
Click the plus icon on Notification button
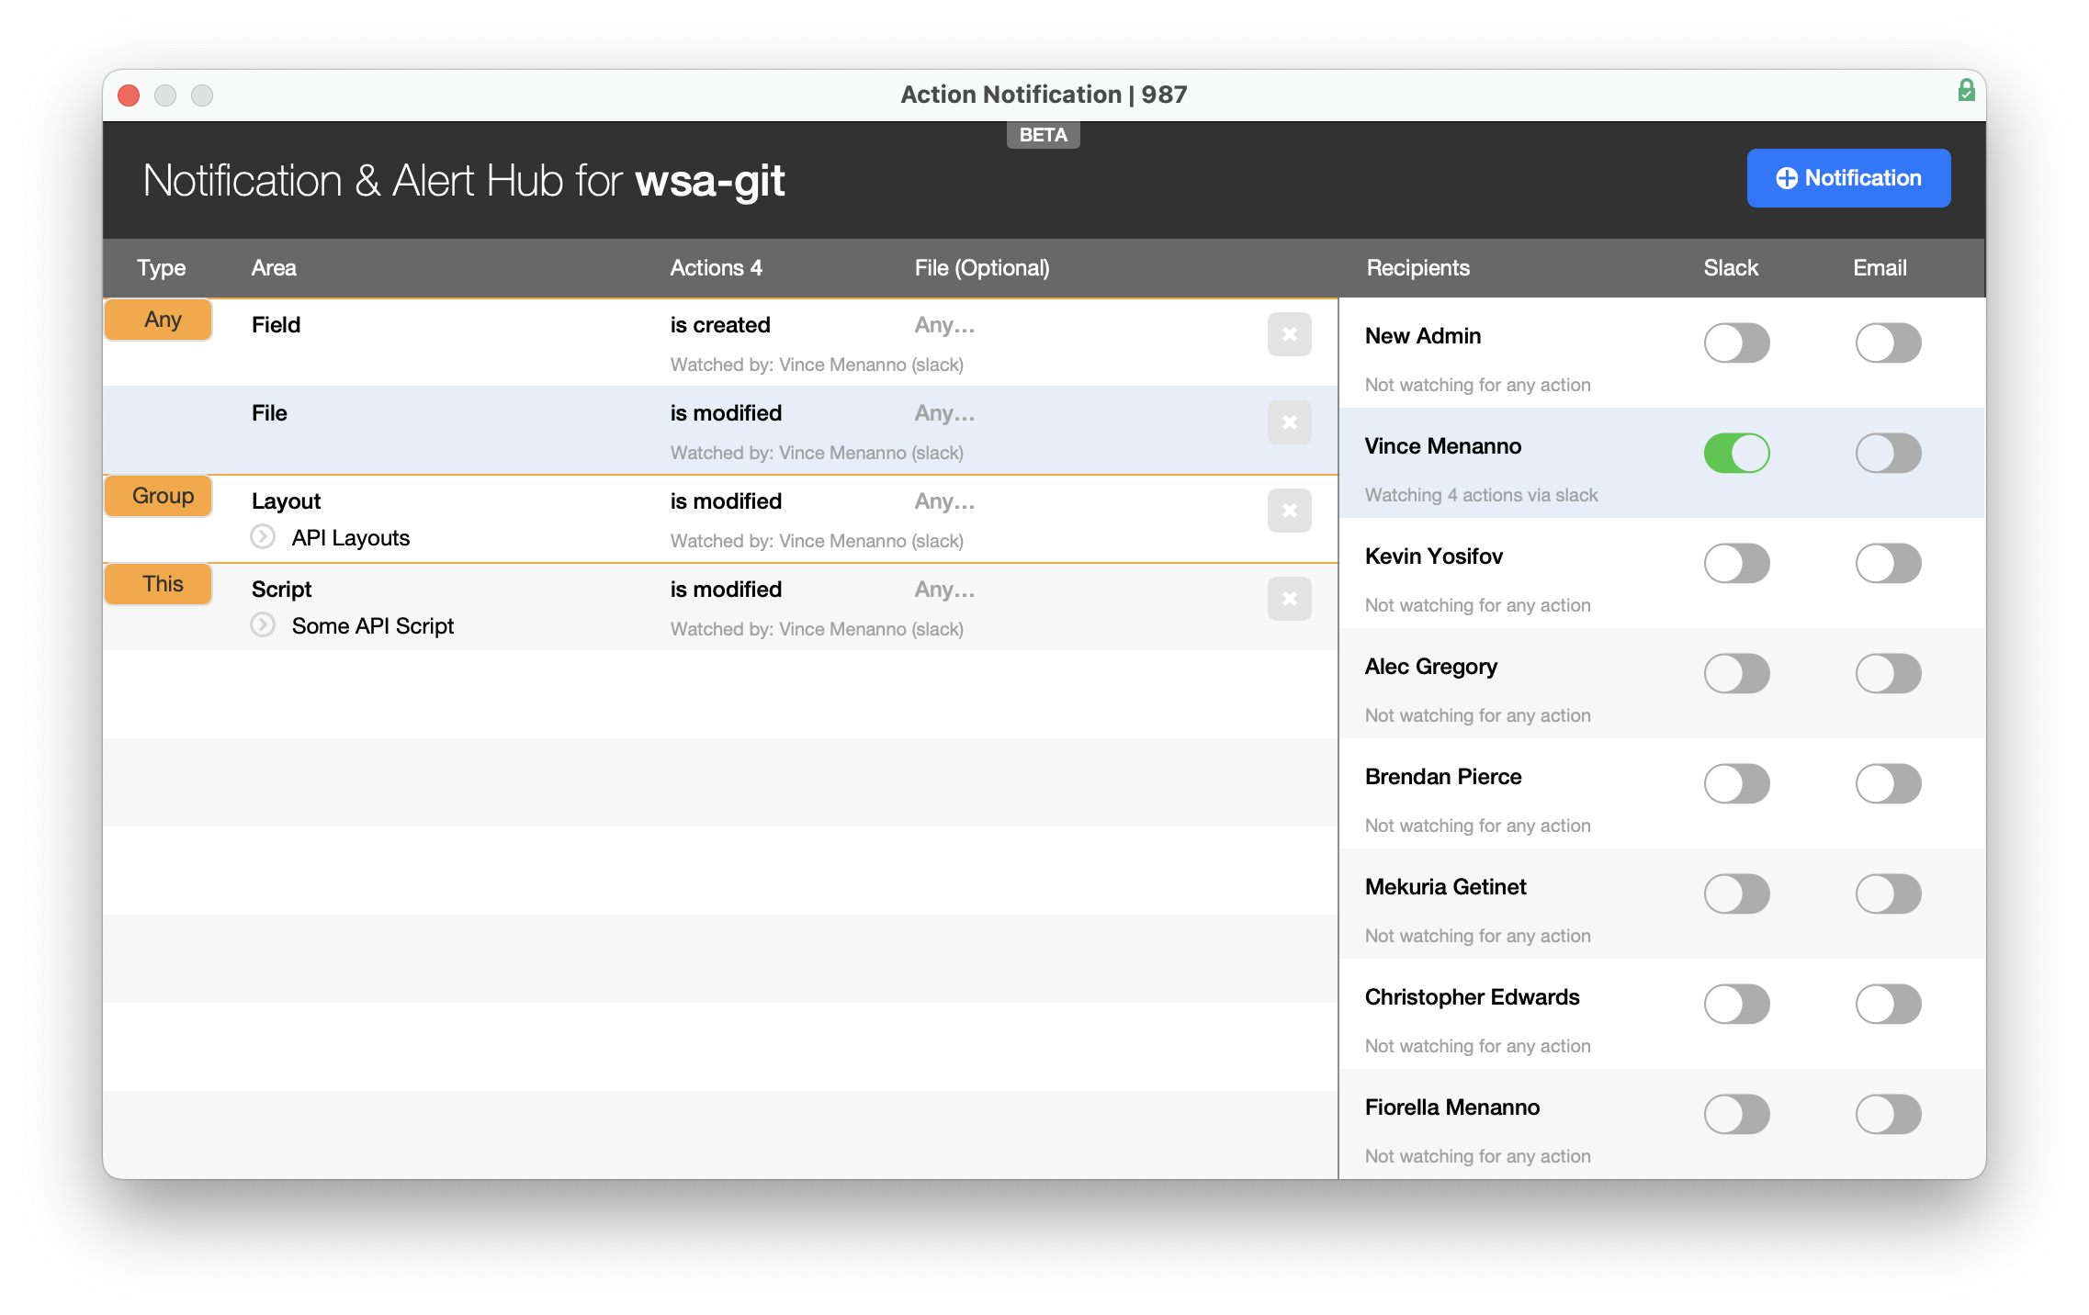(1786, 178)
